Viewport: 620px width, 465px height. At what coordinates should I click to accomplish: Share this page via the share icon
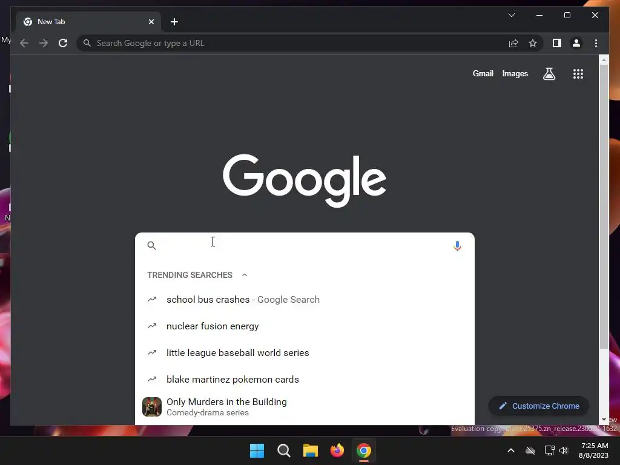tap(513, 43)
